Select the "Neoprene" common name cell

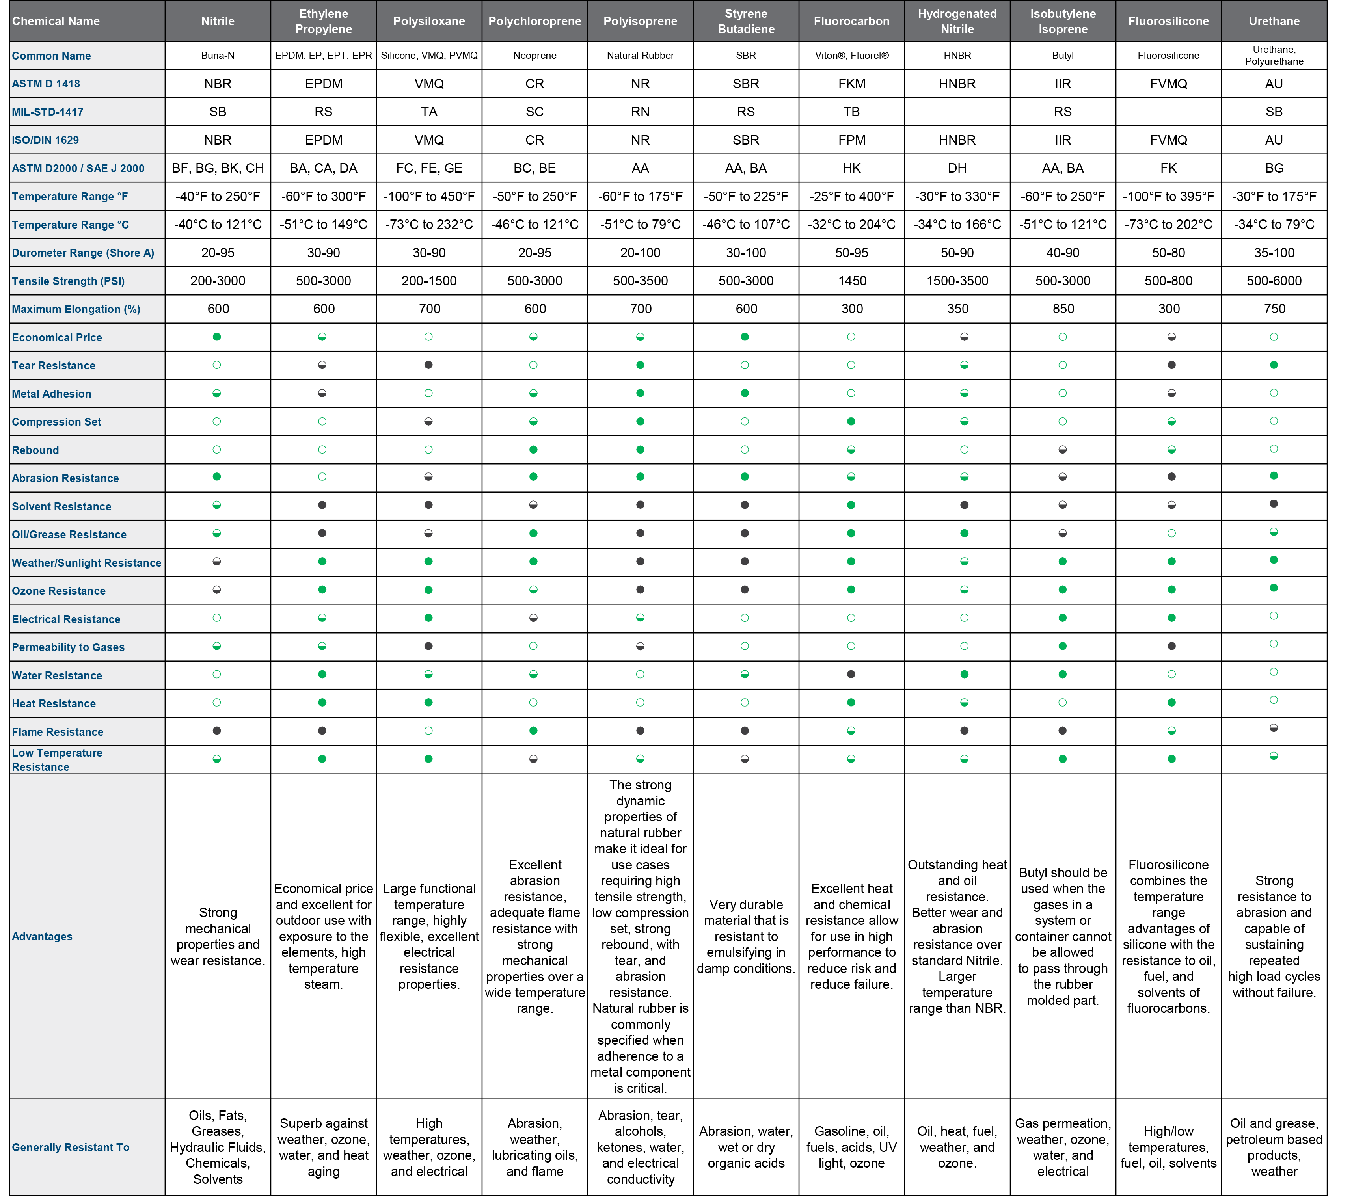point(534,56)
